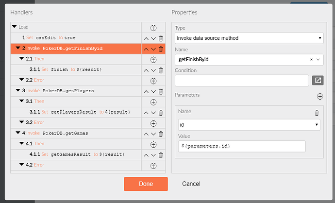Image resolution: width=335 pixels, height=203 pixels.
Task: Delete the 'Set canEdit to true' action
Action: [x=161, y=38]
